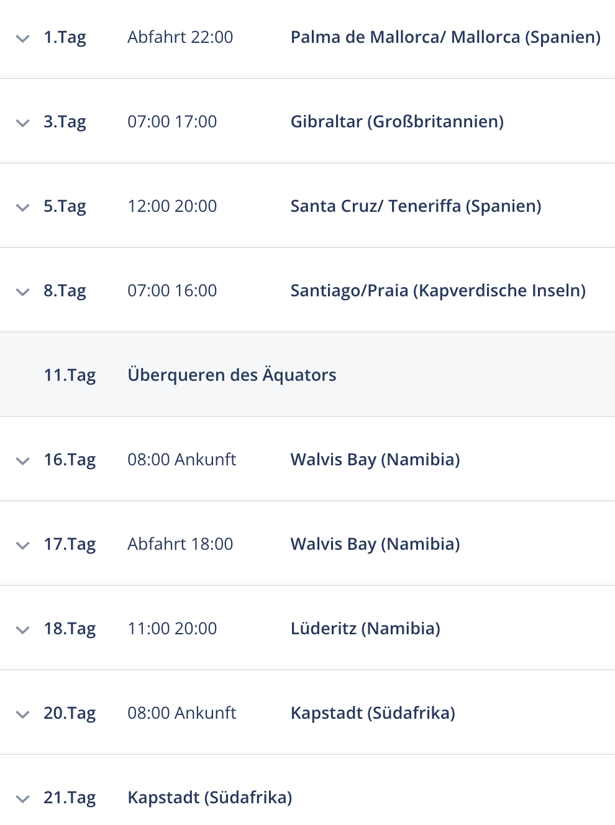Expand the 1.Tag row chevron
This screenshot has height=825, width=615.
[x=22, y=39]
